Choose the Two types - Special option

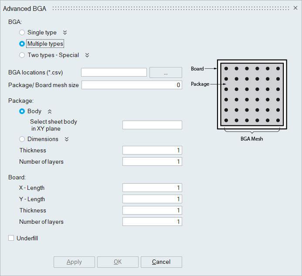[22, 55]
